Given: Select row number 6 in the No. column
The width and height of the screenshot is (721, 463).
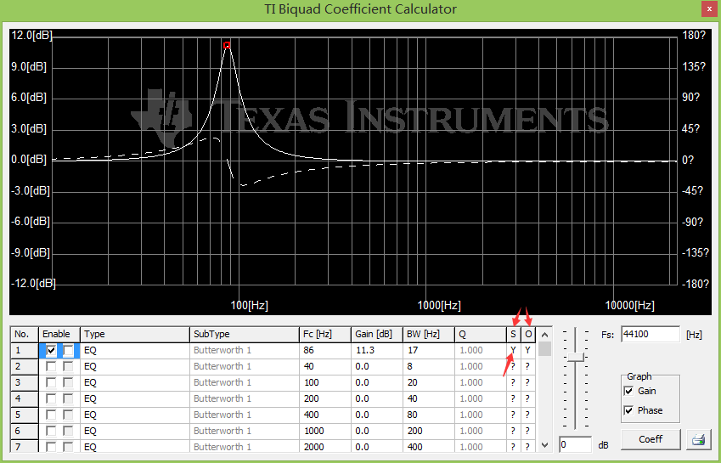Looking at the screenshot, I should [25, 431].
